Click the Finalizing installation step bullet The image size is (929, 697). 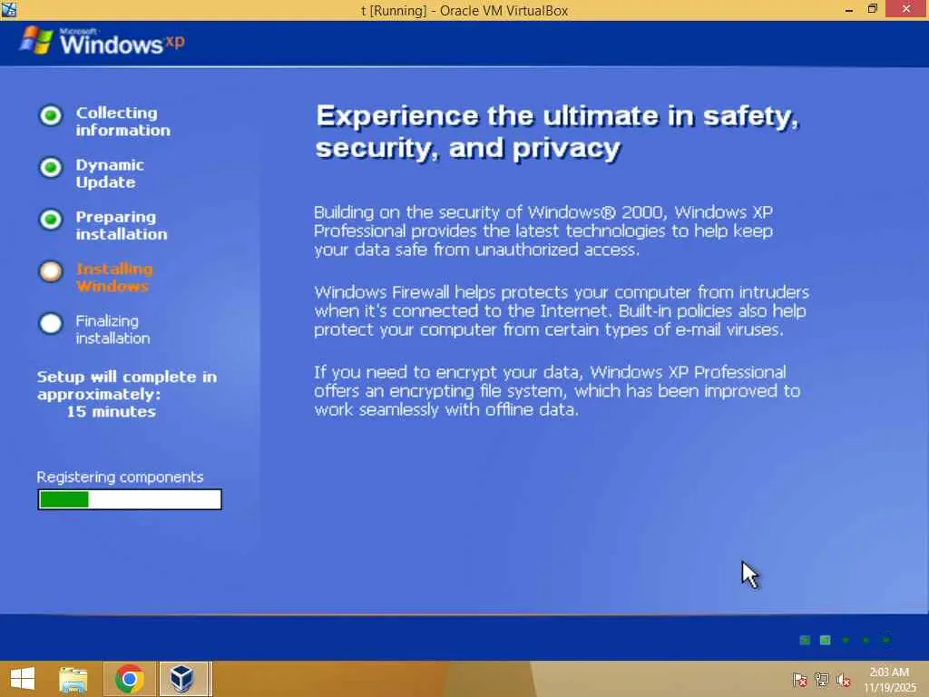[51, 324]
